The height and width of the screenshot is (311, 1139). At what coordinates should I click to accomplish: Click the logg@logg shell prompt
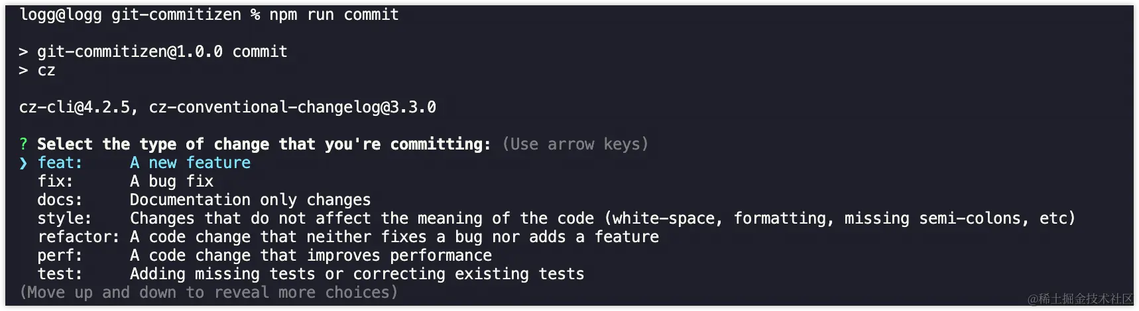(61, 15)
